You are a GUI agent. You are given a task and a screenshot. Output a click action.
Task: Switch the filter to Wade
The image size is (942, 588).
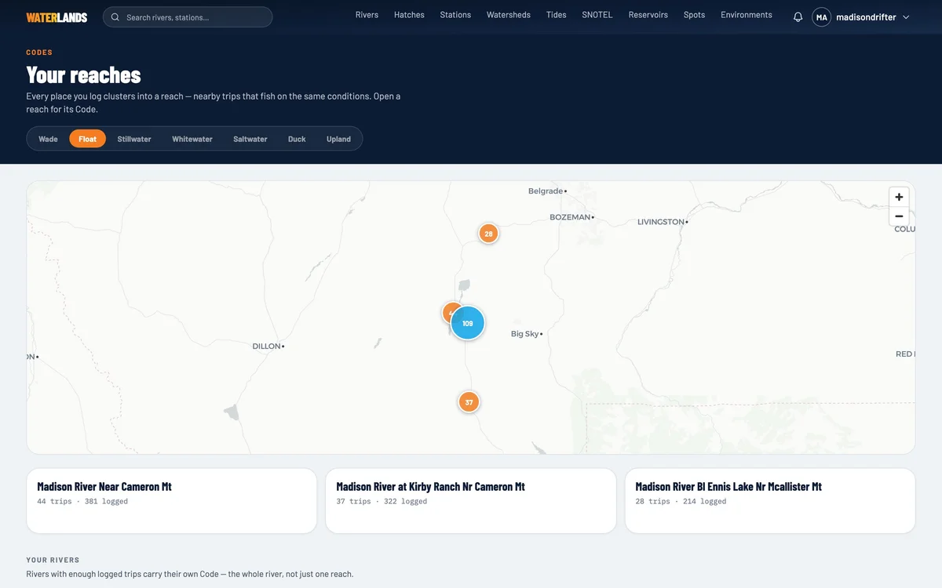pyautogui.click(x=48, y=139)
